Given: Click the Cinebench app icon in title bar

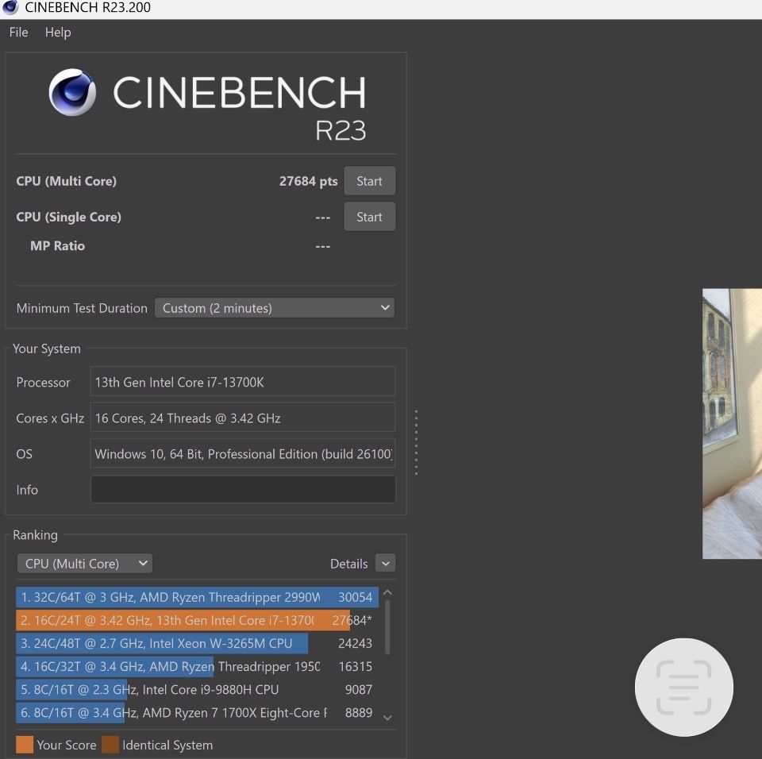Looking at the screenshot, I should pos(11,8).
